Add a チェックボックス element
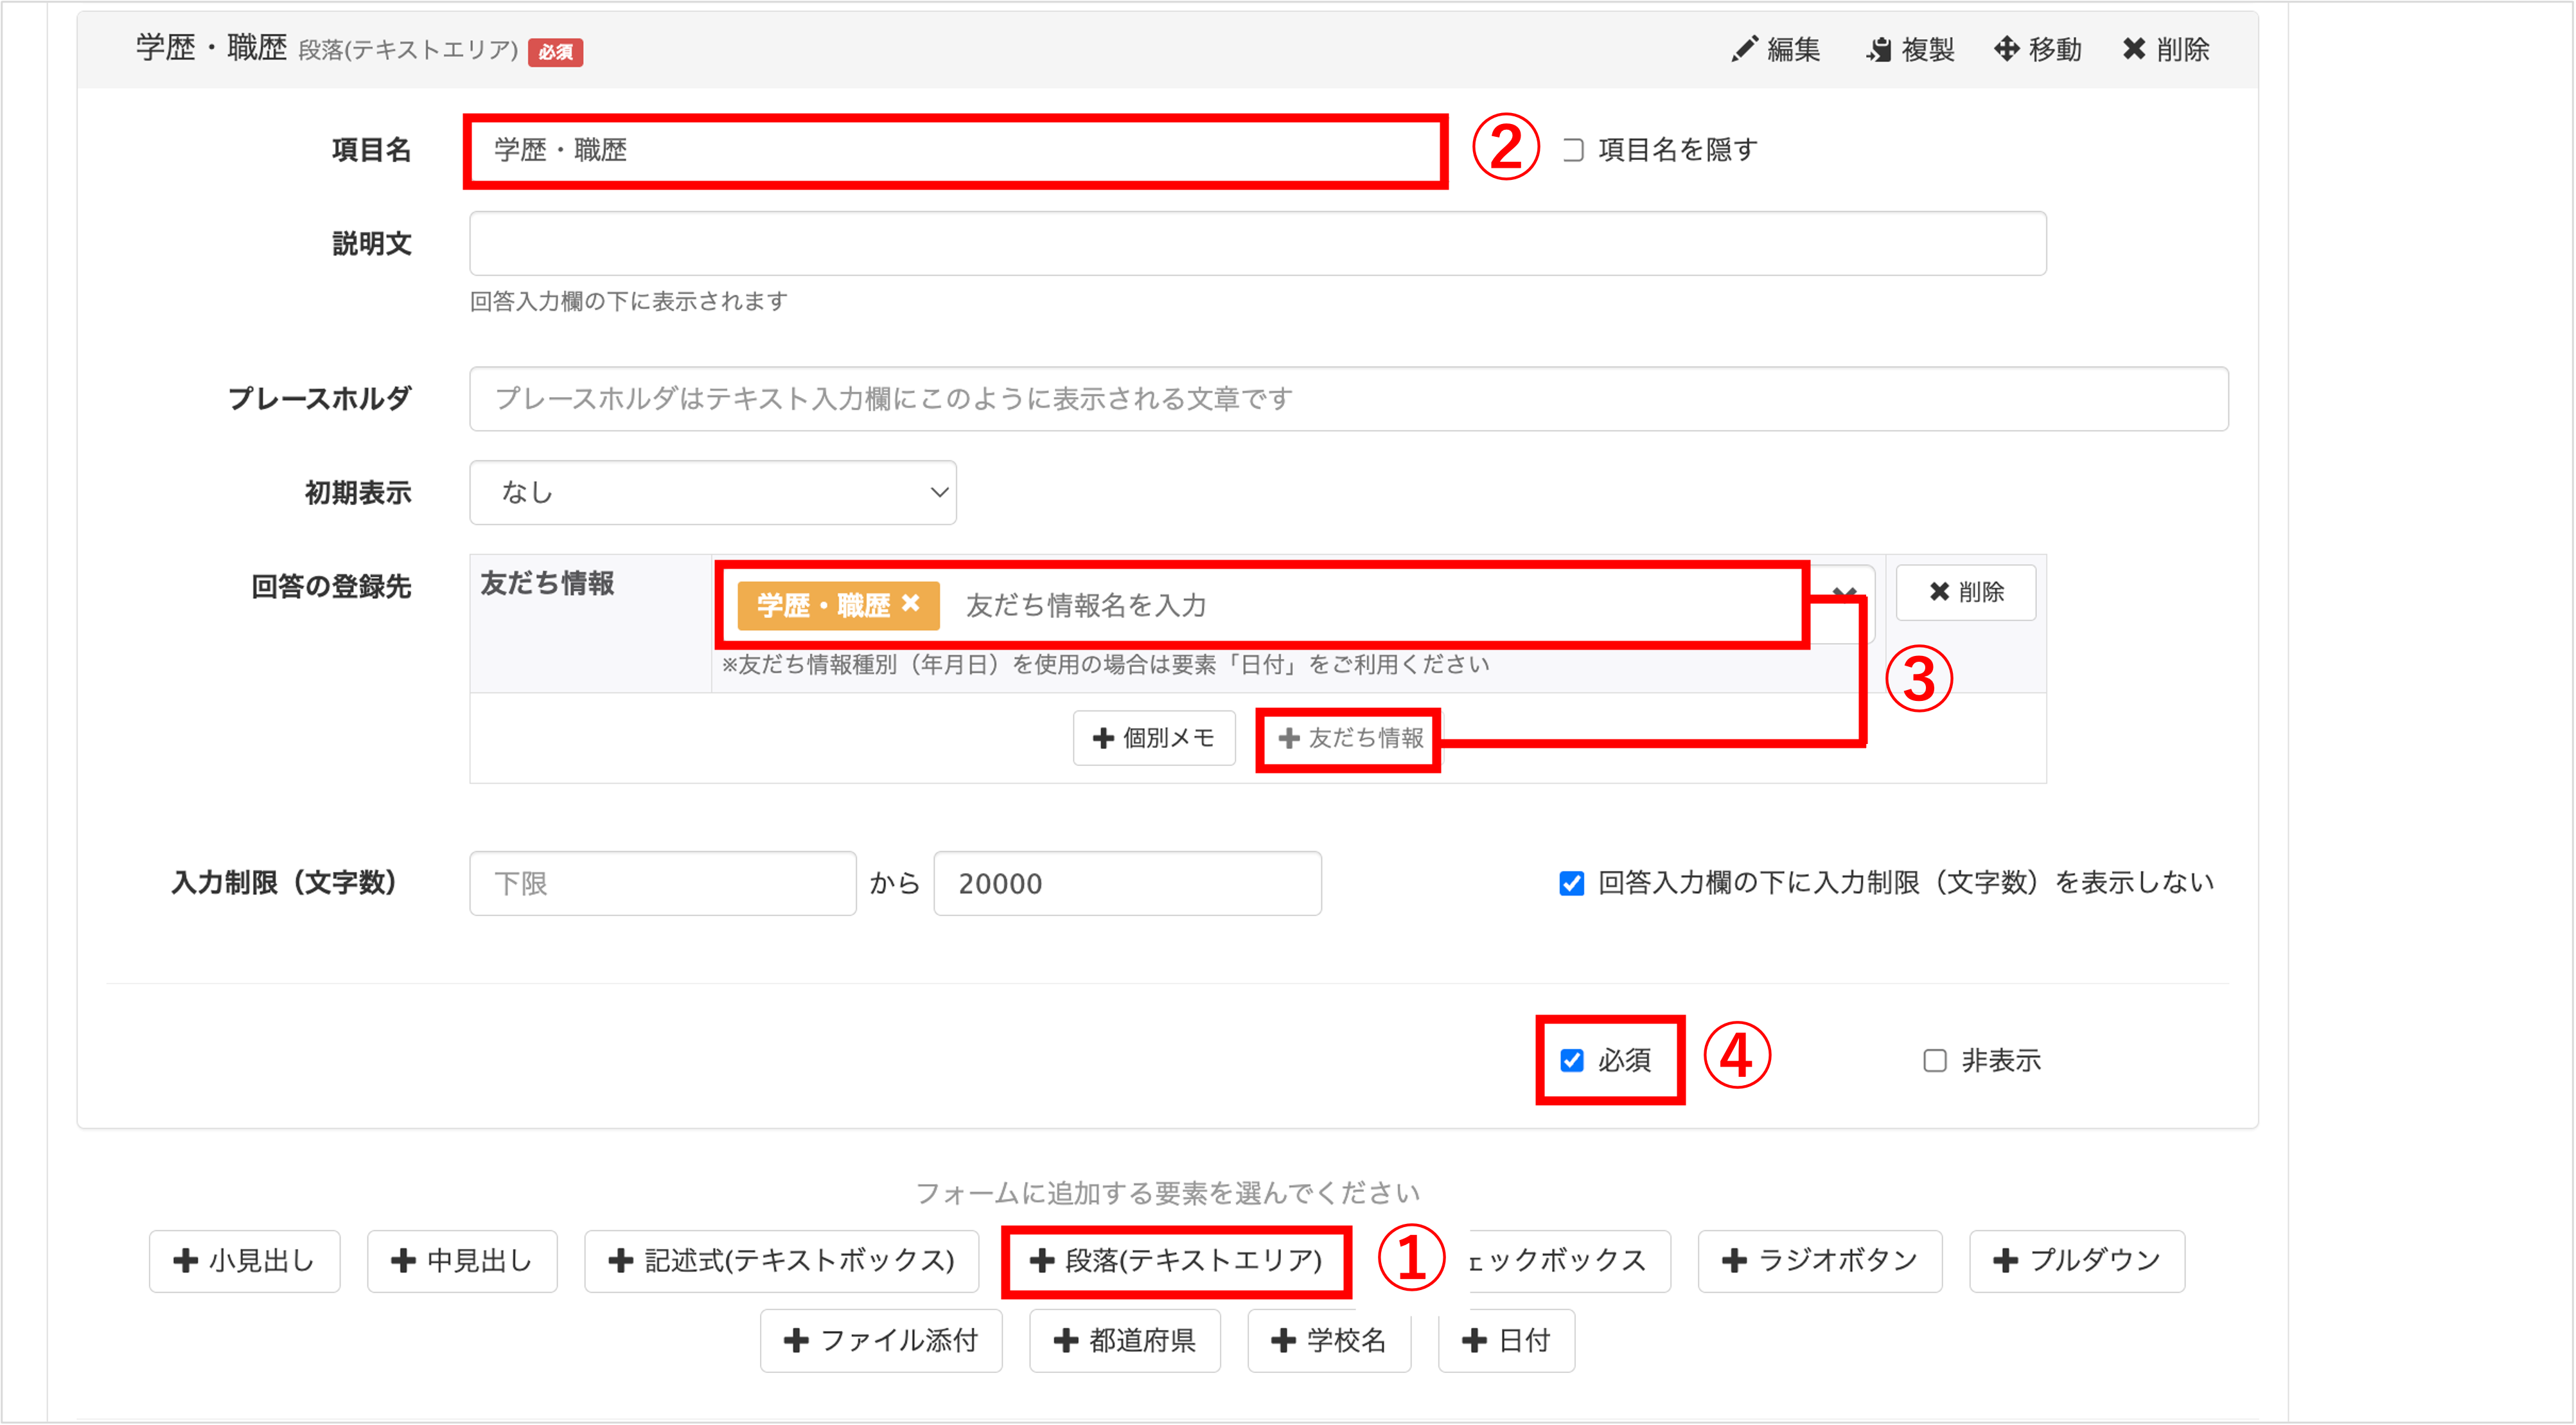This screenshot has width=2576, height=1425. [1570, 1261]
